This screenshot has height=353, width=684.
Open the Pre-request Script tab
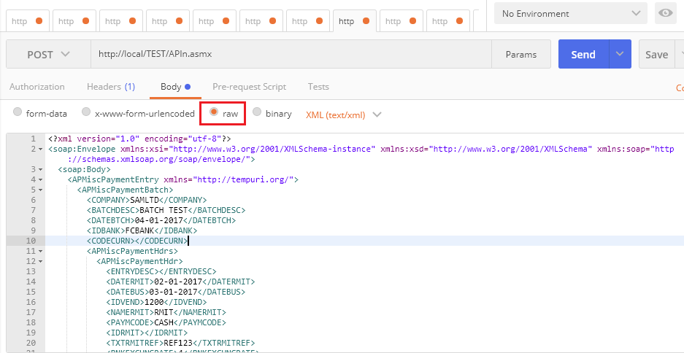coord(249,87)
